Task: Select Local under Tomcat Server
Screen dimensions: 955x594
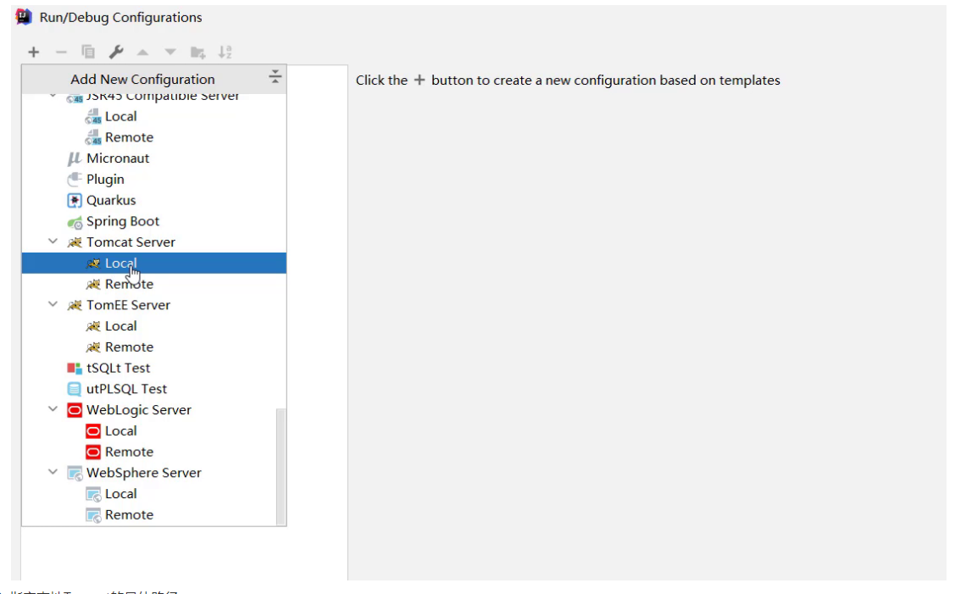Action: point(154,264)
